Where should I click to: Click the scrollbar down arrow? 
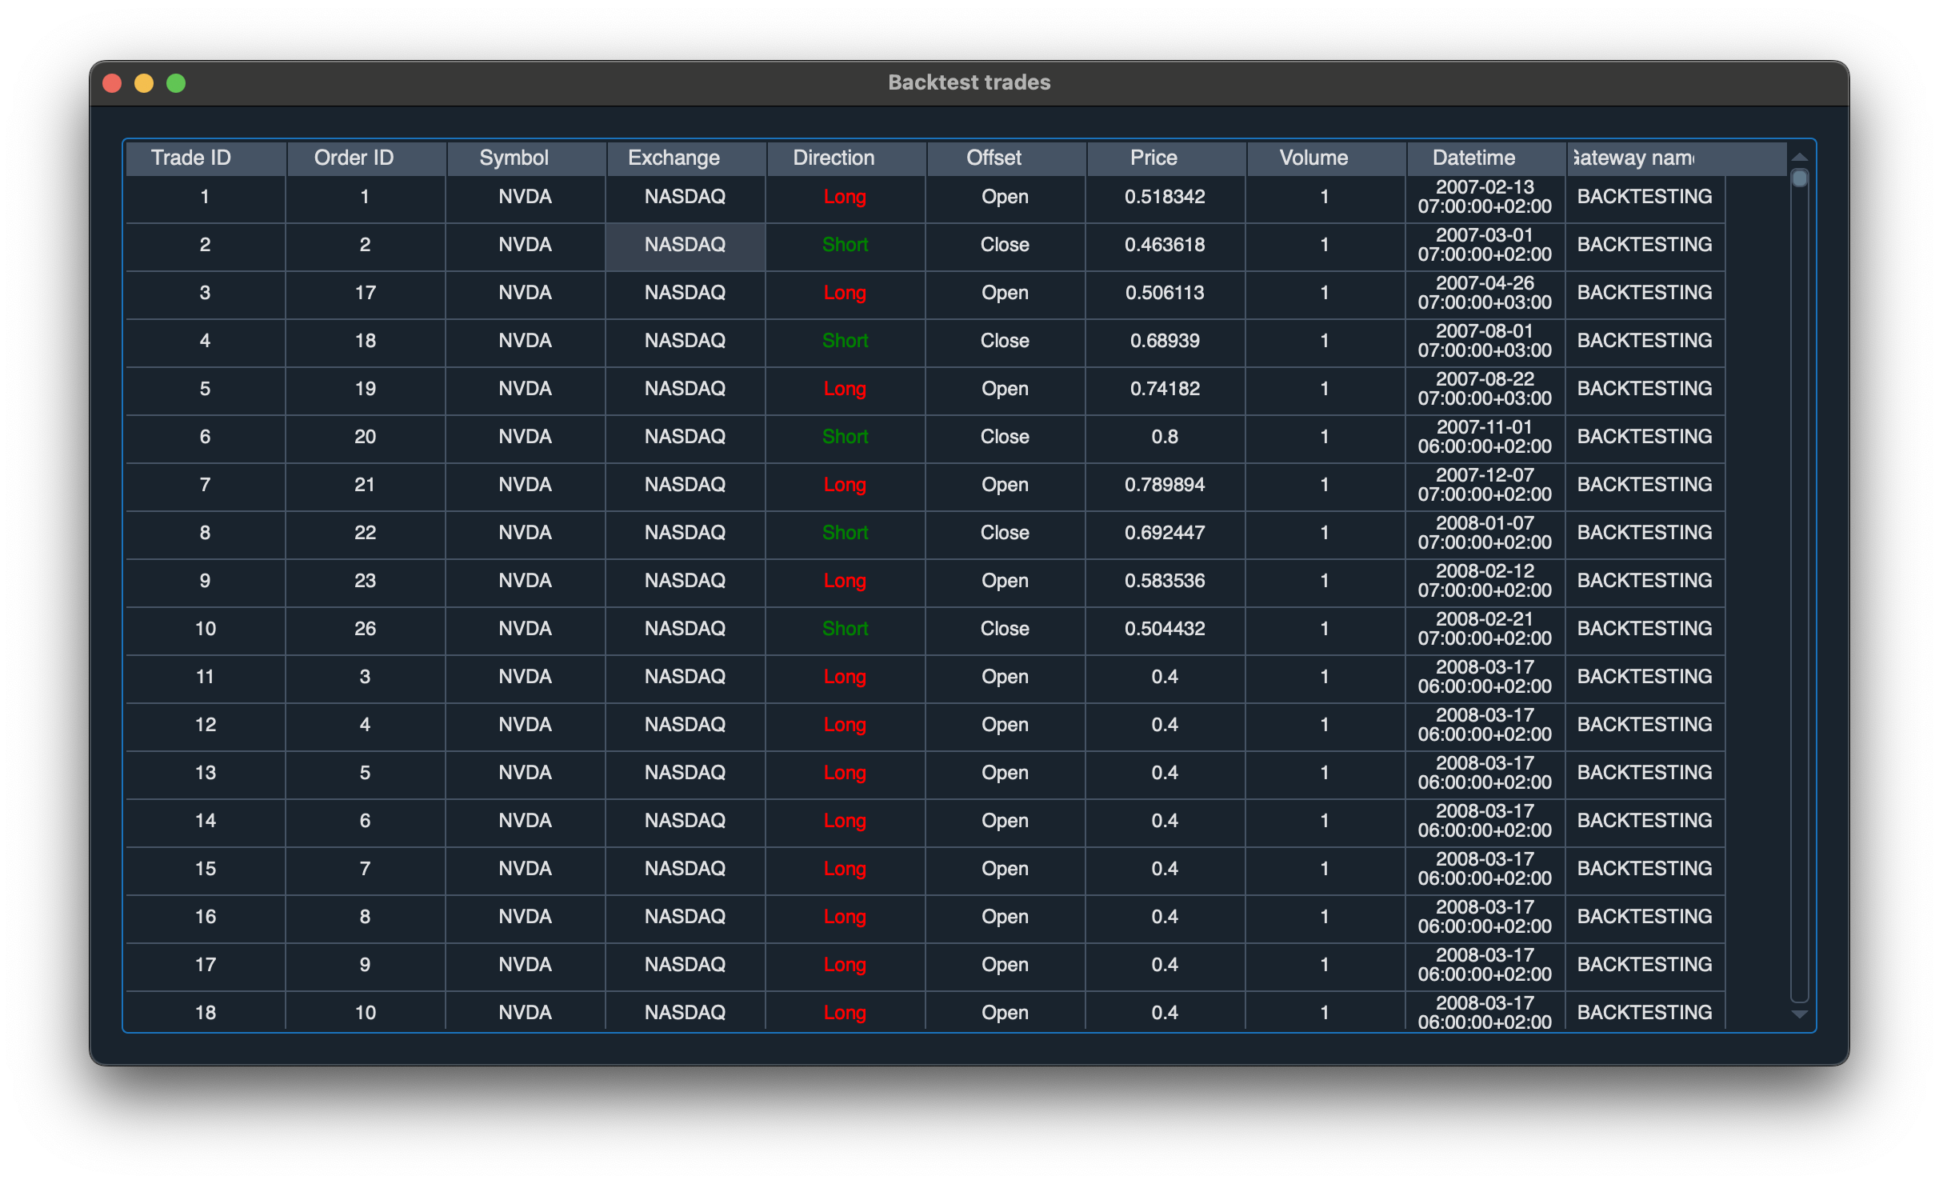(1800, 1014)
